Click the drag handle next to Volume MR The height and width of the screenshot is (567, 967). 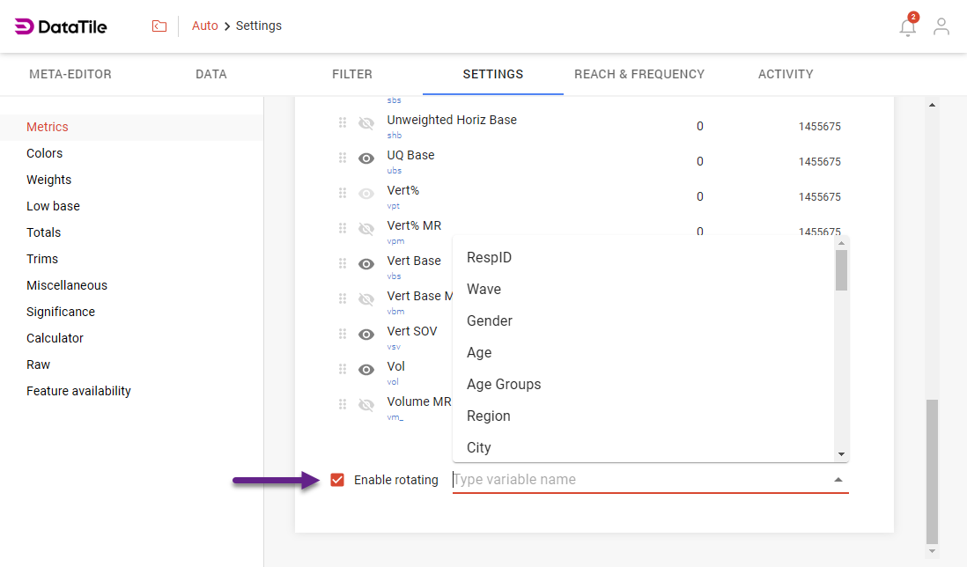(343, 404)
